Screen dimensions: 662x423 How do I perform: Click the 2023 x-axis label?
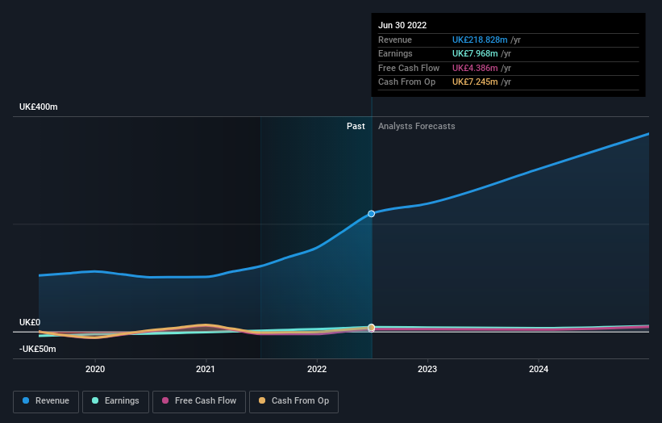click(427, 369)
